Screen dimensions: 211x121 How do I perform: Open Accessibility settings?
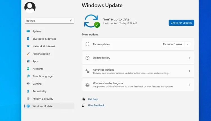(x=49, y=91)
